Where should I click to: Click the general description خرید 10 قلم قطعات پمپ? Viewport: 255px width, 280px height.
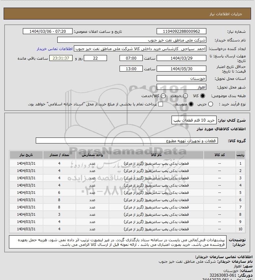[194, 120]
